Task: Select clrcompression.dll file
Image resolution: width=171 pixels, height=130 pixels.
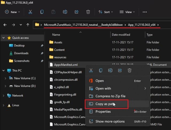Action: [66, 80]
